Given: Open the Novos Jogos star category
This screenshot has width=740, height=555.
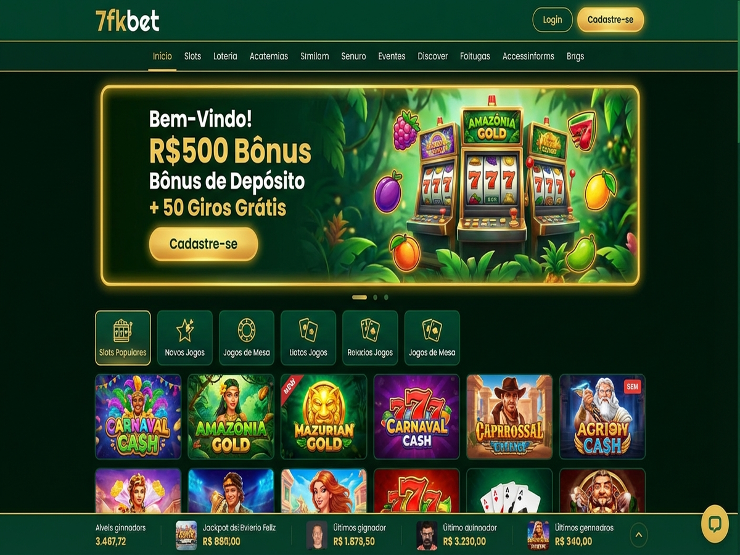Looking at the screenshot, I should point(185,338).
